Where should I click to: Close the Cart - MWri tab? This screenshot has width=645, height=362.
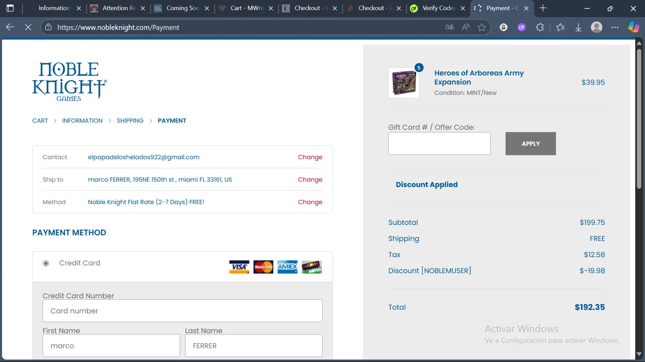click(x=271, y=8)
